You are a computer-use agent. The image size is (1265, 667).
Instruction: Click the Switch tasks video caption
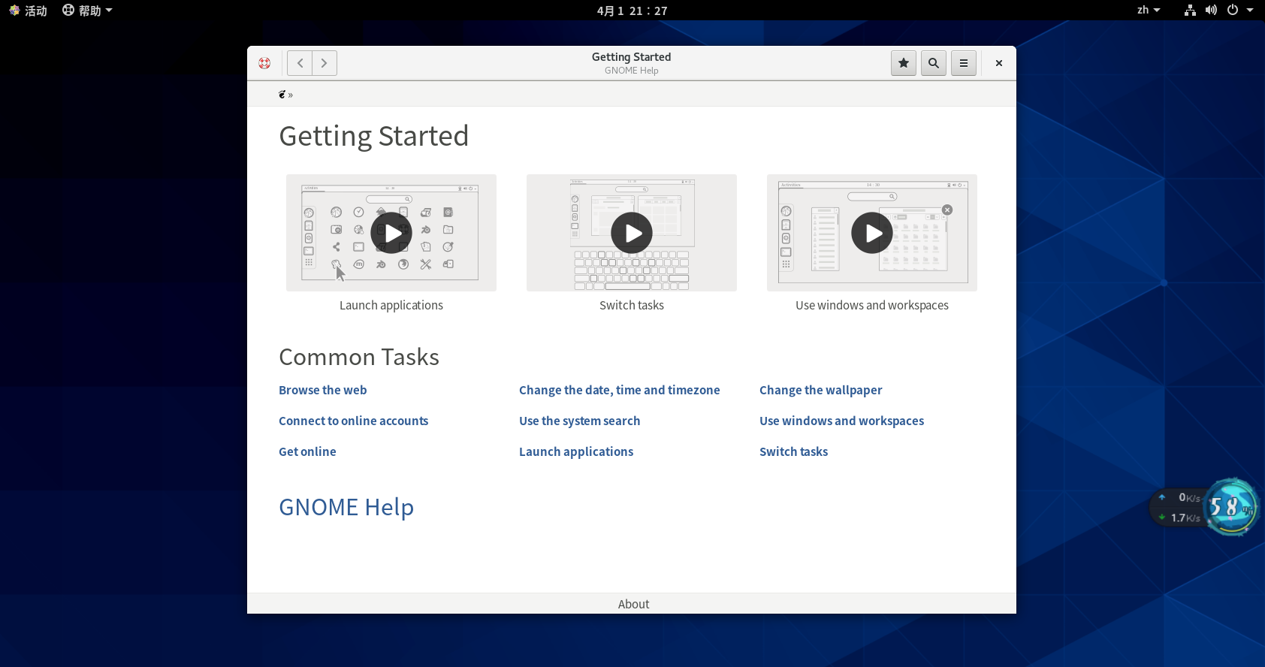pyautogui.click(x=632, y=305)
